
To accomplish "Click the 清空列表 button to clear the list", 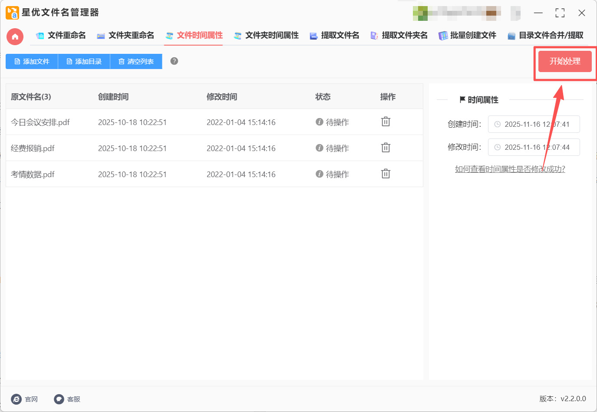I will pyautogui.click(x=136, y=61).
